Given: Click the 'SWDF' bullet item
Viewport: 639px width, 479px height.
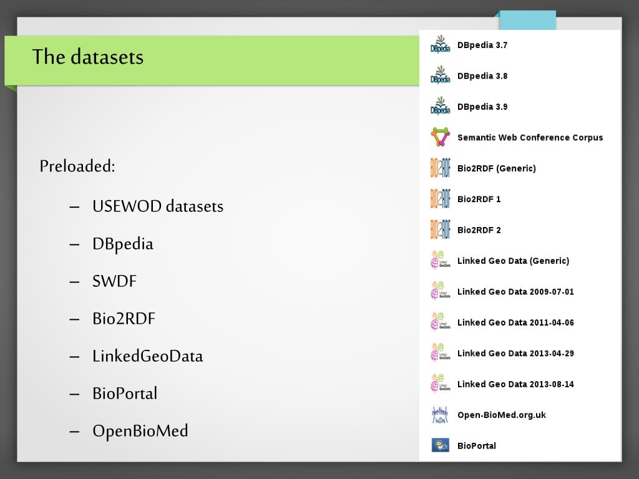Looking at the screenshot, I should click(x=115, y=281).
